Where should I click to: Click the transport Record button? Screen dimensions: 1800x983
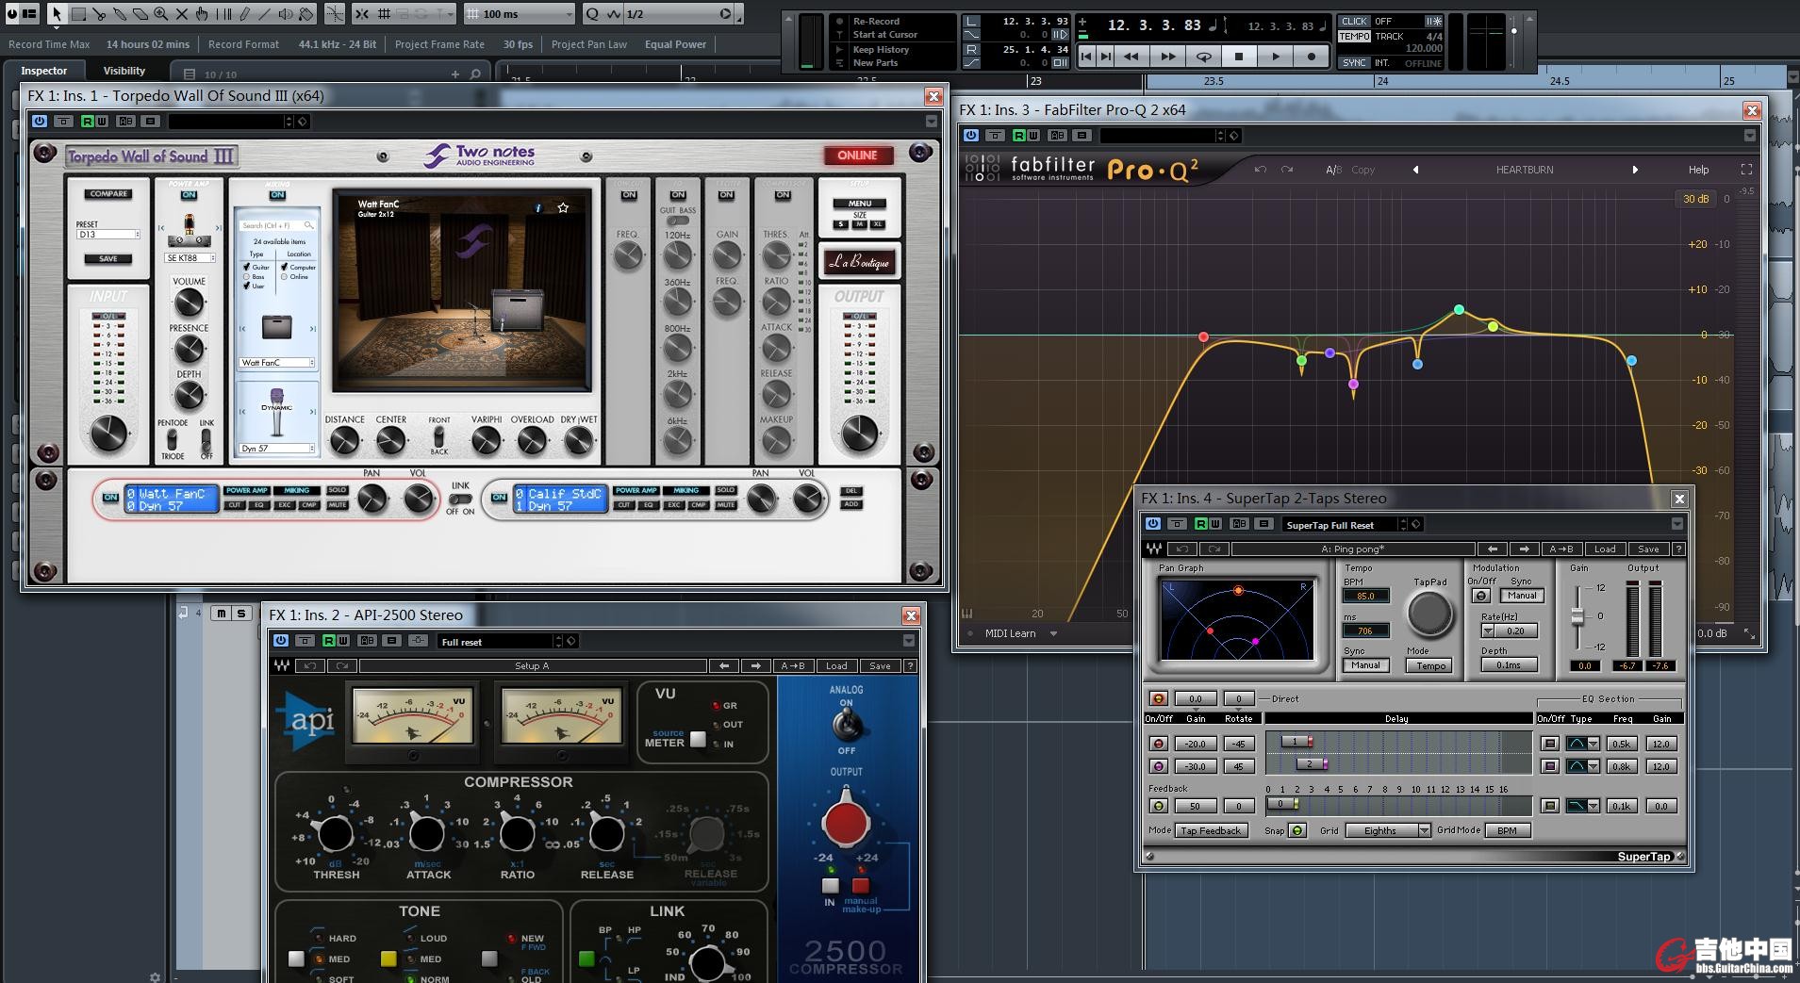coord(1311,57)
